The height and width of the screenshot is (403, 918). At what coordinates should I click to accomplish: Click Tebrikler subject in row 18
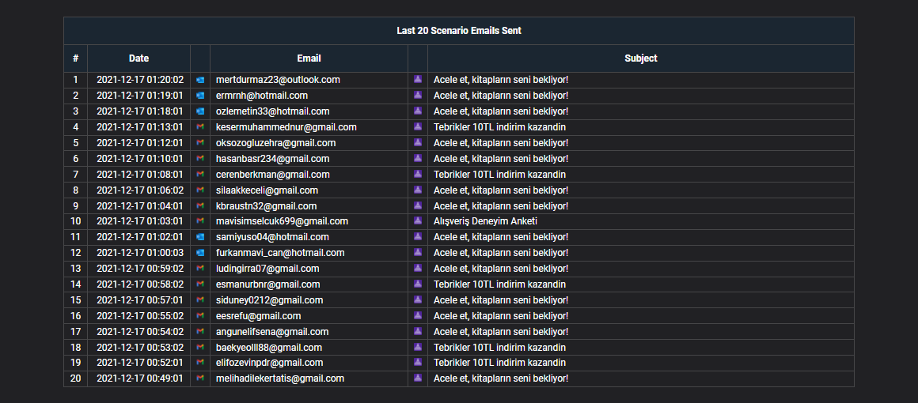click(499, 348)
